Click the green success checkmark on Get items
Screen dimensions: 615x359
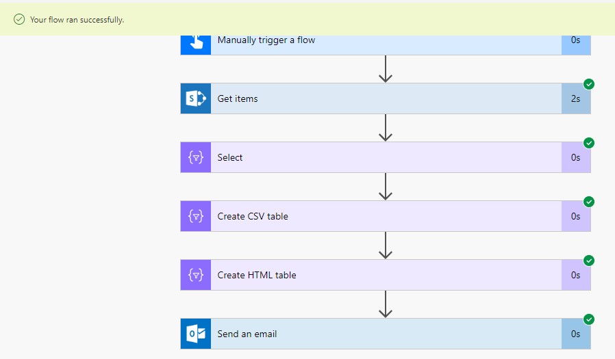589,84
